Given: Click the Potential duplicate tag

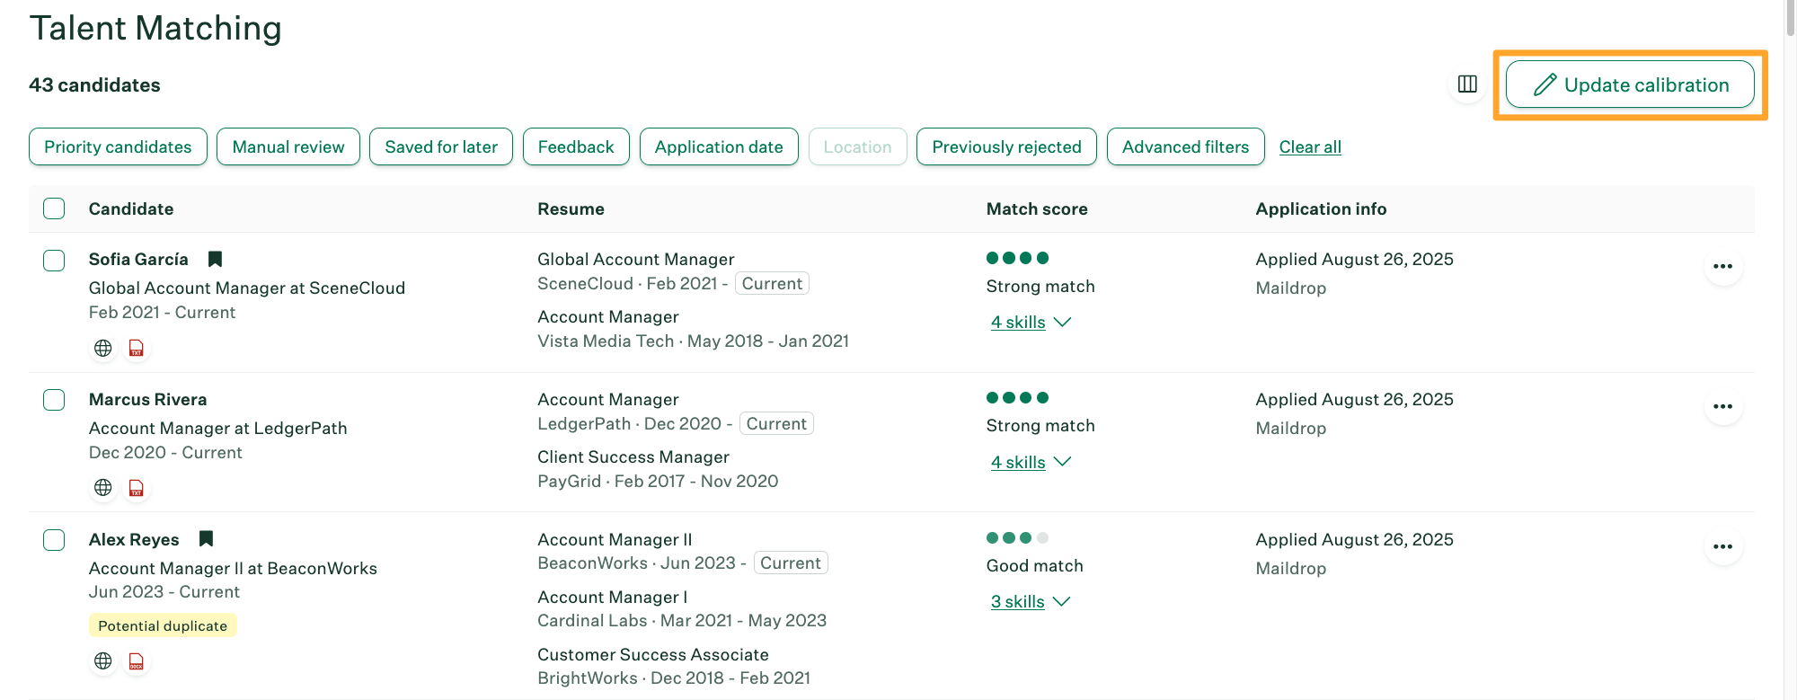Looking at the screenshot, I should [163, 626].
